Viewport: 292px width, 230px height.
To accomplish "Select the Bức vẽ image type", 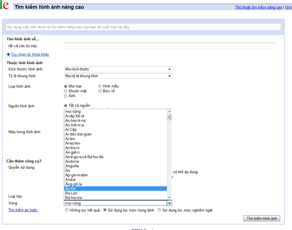I will (x=100, y=91).
